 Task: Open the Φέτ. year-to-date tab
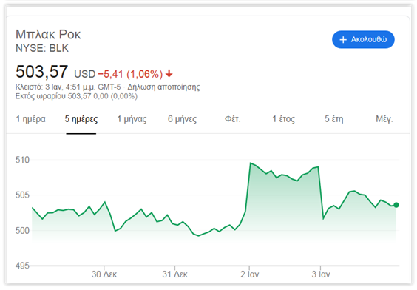(232, 118)
